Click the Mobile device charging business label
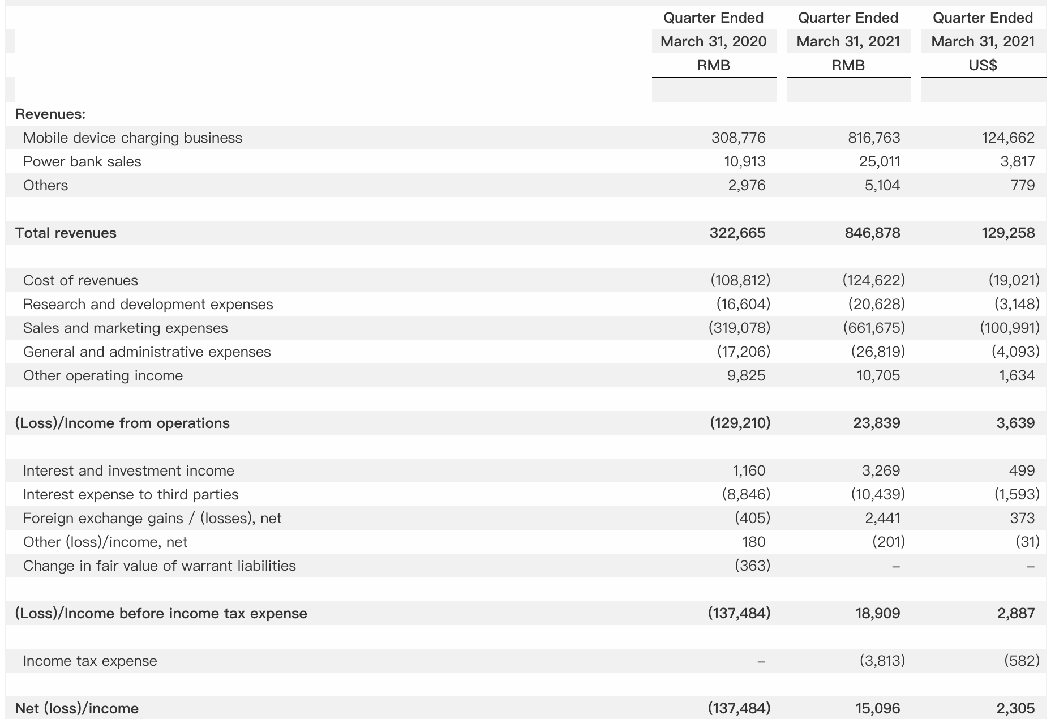The image size is (1055, 719). click(x=132, y=138)
